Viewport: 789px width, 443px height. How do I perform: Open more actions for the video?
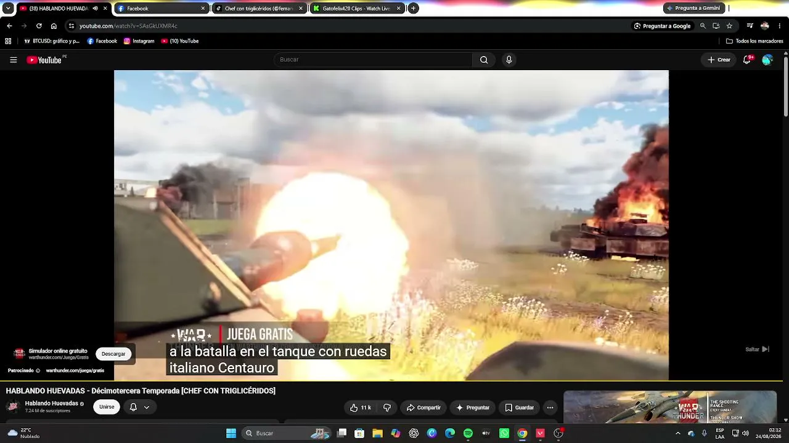pyautogui.click(x=550, y=407)
